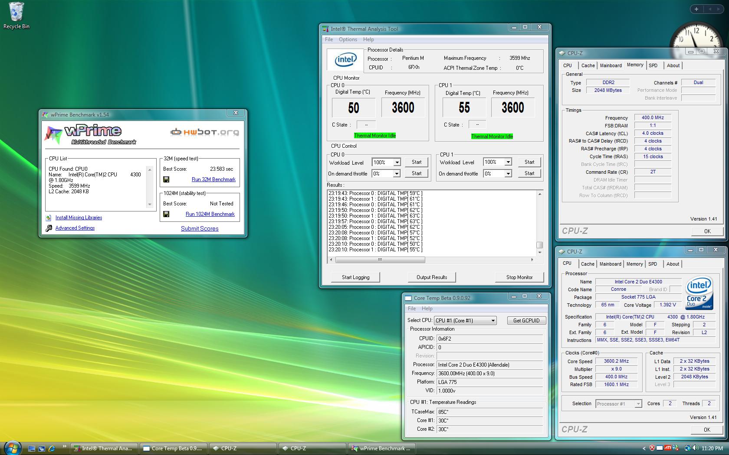This screenshot has width=729, height=455.
Task: Switch to SPD tab in upper CPU-Z window
Action: pyautogui.click(x=653, y=65)
